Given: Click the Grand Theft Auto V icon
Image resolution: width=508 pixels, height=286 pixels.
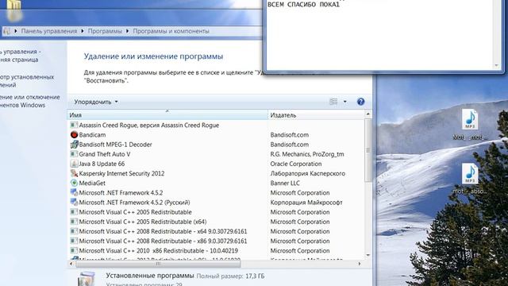Looking at the screenshot, I should click(74, 154).
